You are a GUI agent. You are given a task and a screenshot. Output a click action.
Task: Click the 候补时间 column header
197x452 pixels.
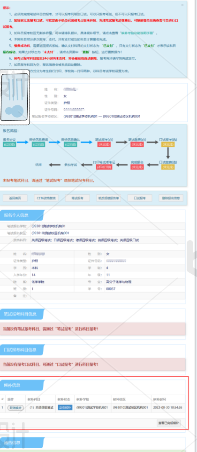159,399
